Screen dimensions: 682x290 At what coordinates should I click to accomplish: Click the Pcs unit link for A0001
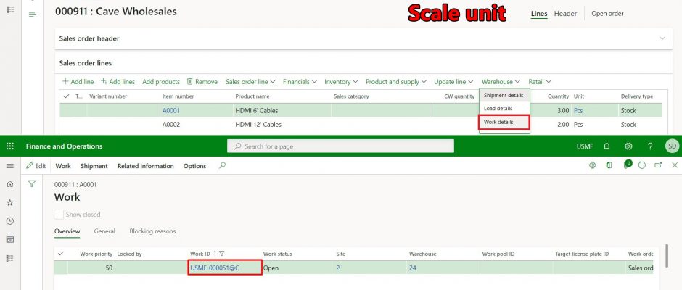(x=578, y=110)
